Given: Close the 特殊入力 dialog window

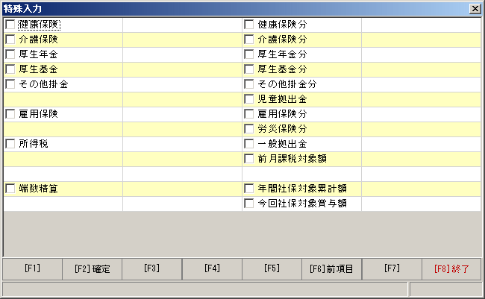Looking at the screenshot, I should [x=475, y=9].
